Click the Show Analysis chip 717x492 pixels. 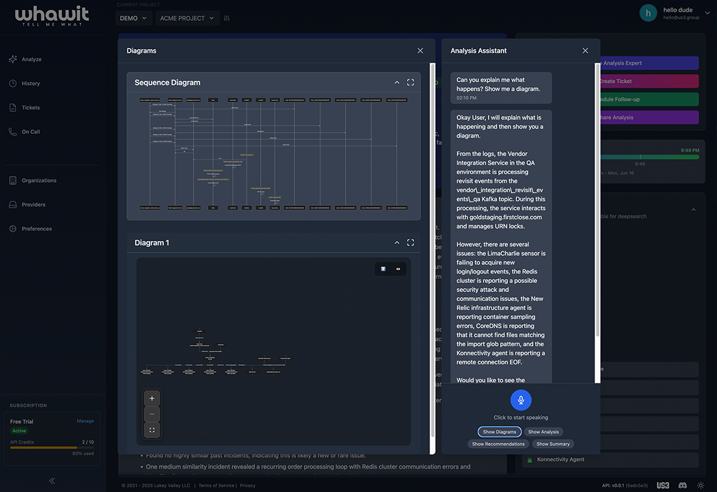[x=543, y=432]
